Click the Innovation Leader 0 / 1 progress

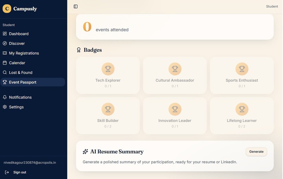[x=175, y=126]
